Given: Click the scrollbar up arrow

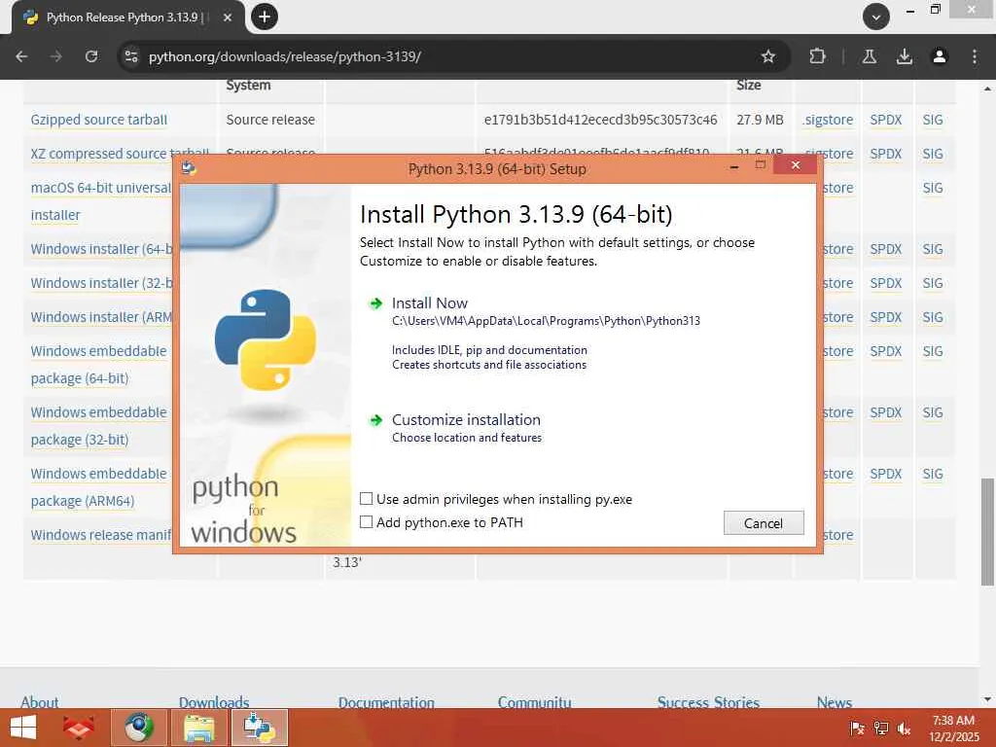Looking at the screenshot, I should pyautogui.click(x=987, y=89).
